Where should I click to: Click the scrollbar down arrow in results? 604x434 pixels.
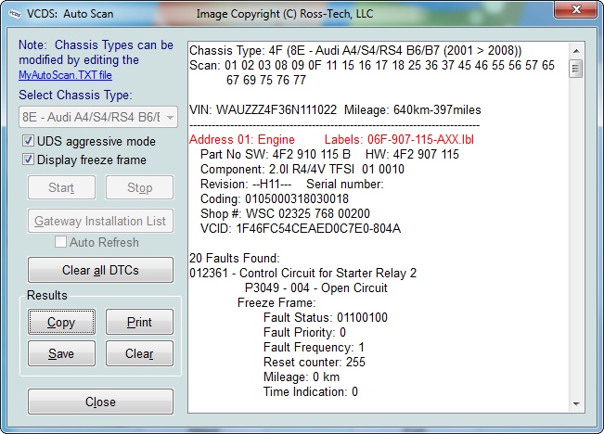[576, 404]
